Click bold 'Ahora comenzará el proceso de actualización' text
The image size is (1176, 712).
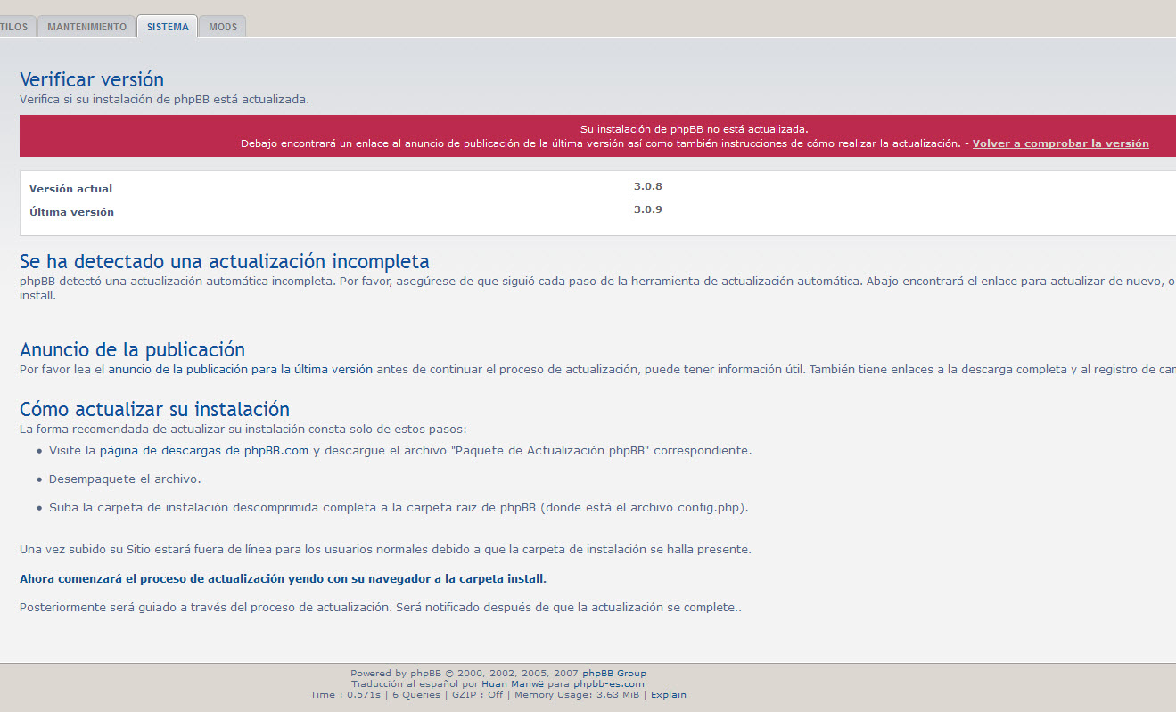click(283, 579)
